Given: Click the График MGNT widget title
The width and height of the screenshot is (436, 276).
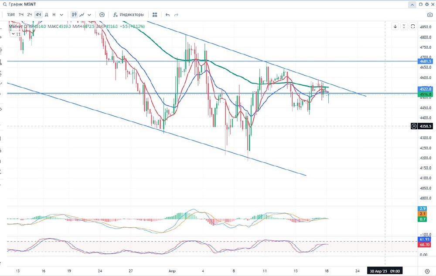Looking at the screenshot, I should pos(22,4).
